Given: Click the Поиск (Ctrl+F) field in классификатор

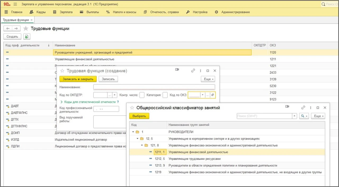Looking at the screenshot, I should tap(265, 116).
